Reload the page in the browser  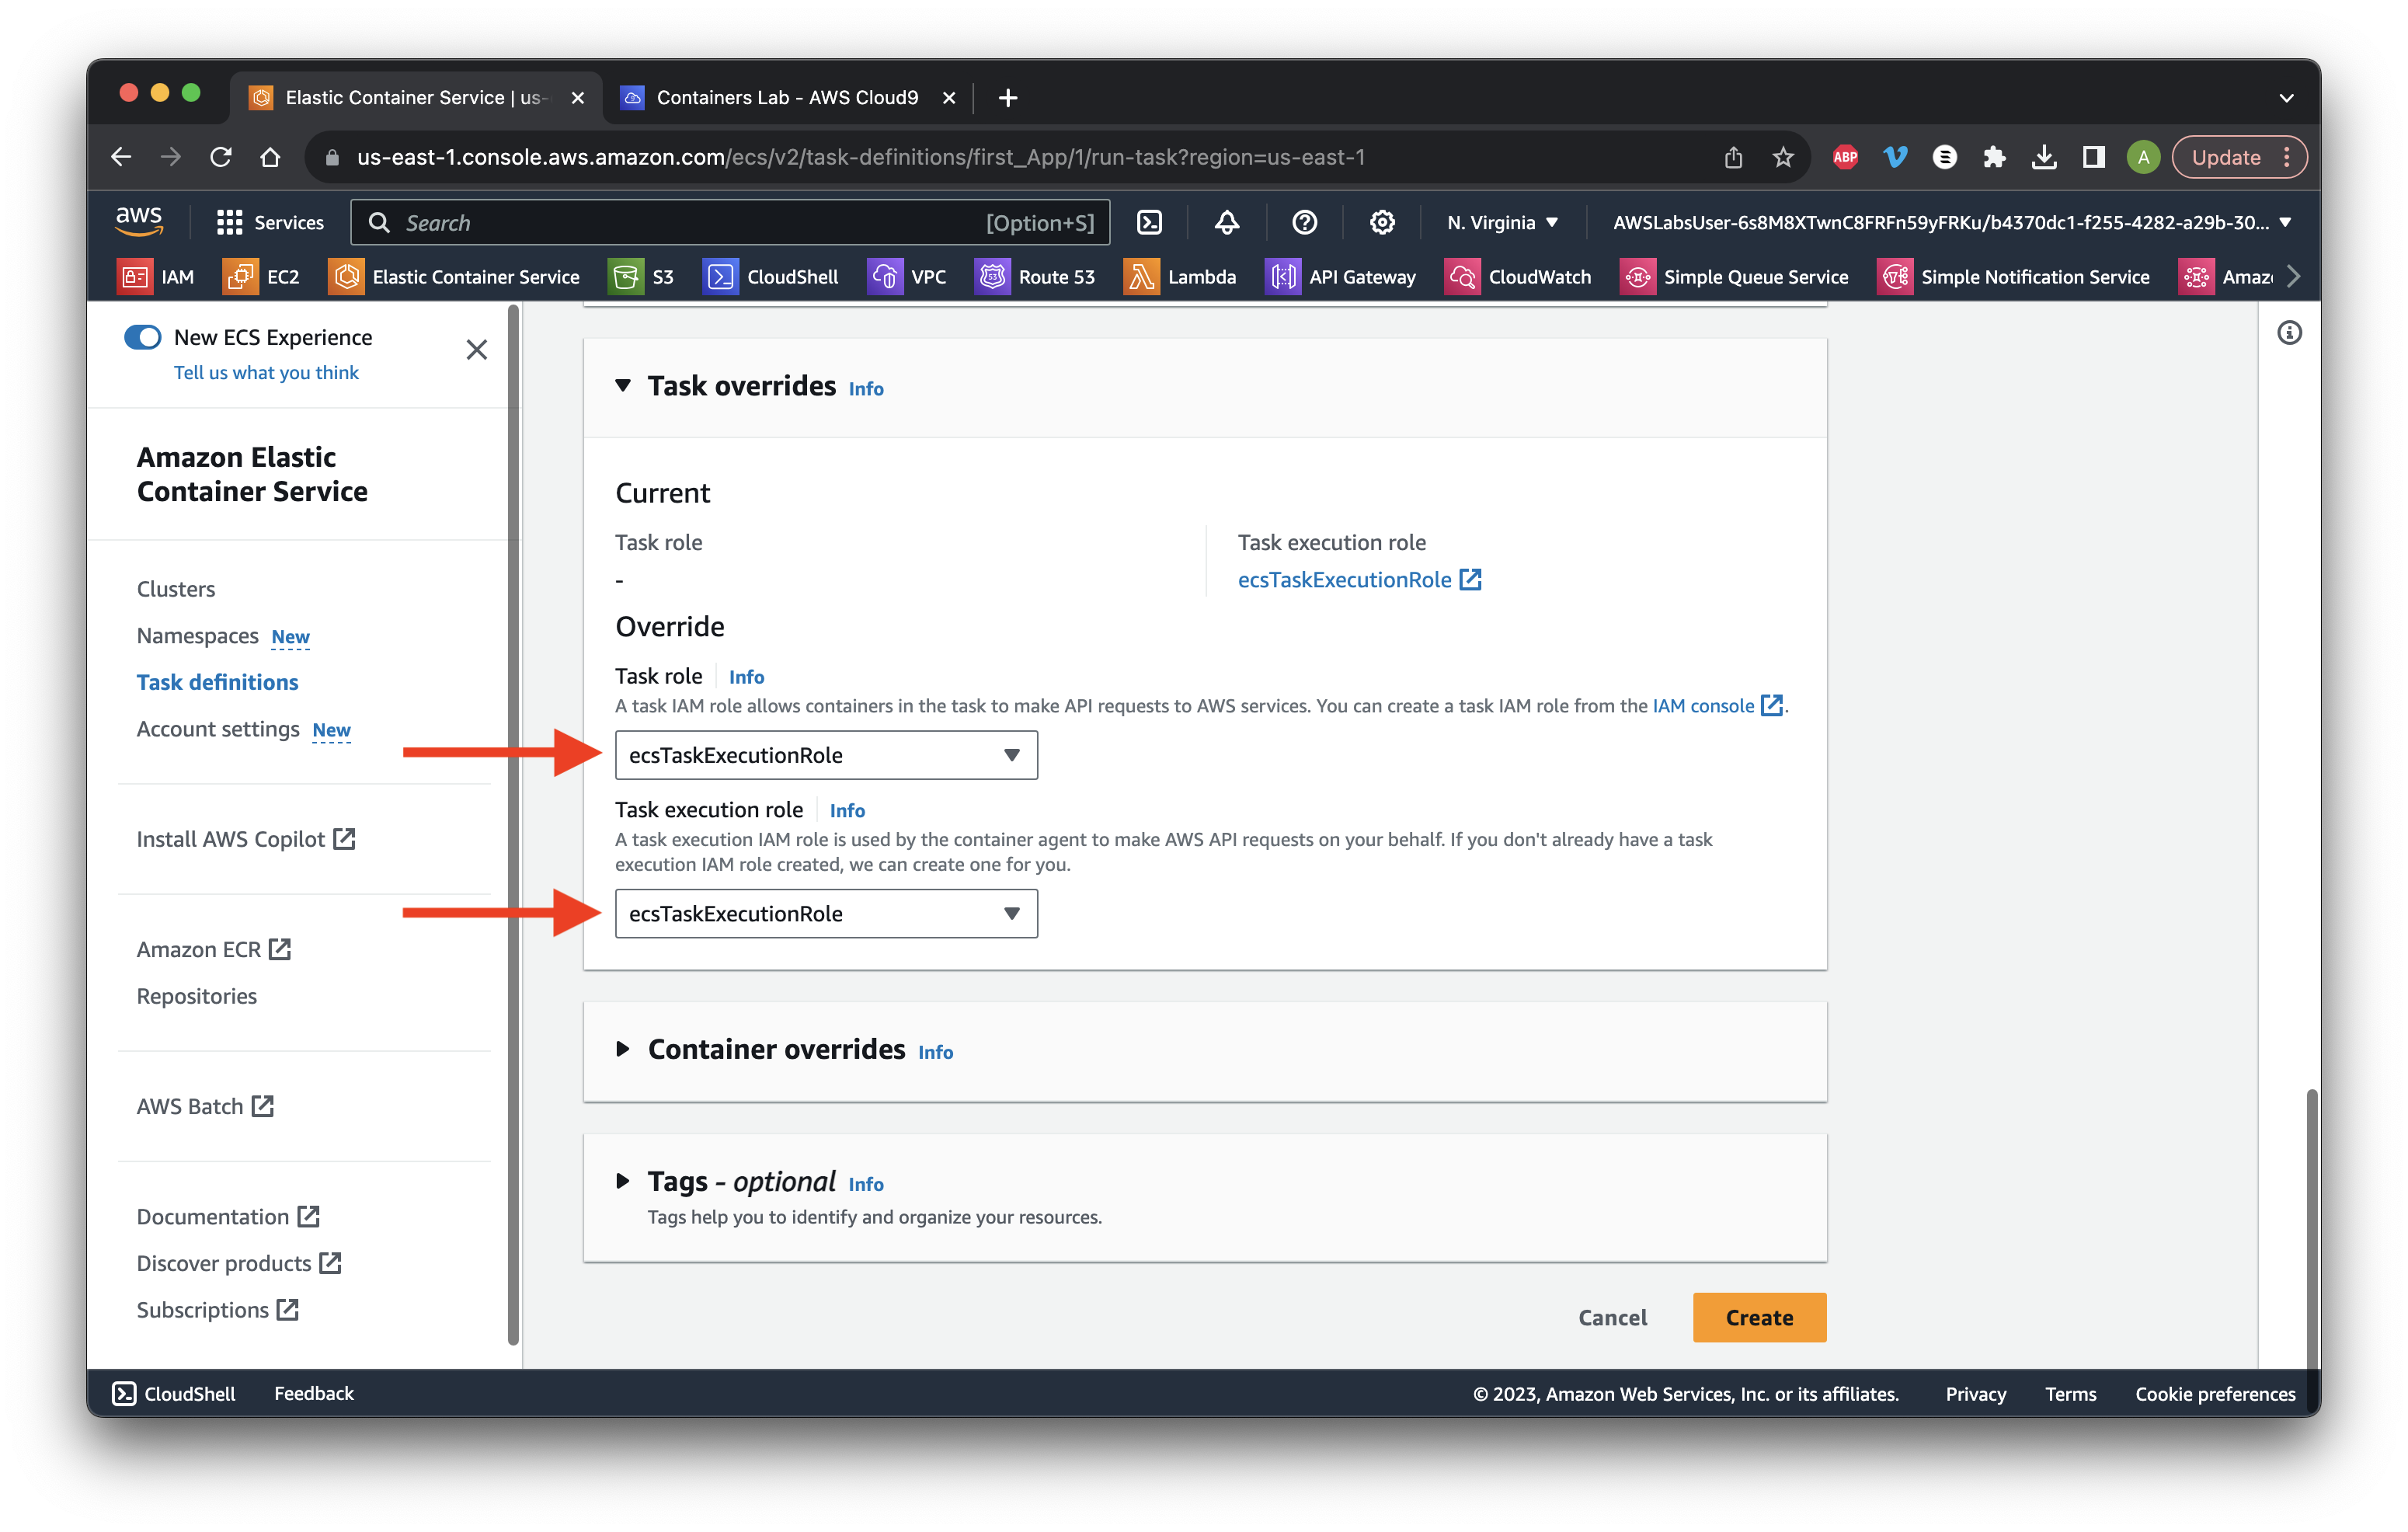coord(221,157)
